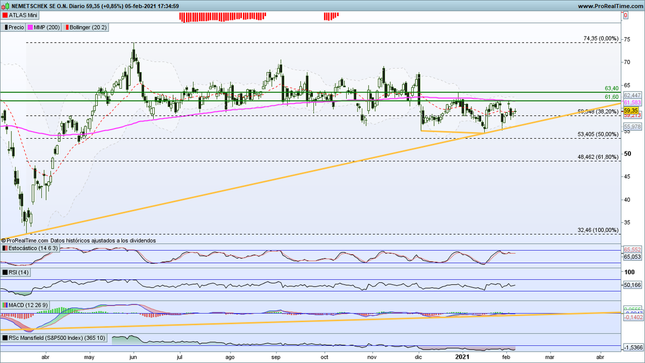The width and height of the screenshot is (645, 363).
Task: Open the Estocástico (14 6 3) indicator label
Action: coord(32,248)
